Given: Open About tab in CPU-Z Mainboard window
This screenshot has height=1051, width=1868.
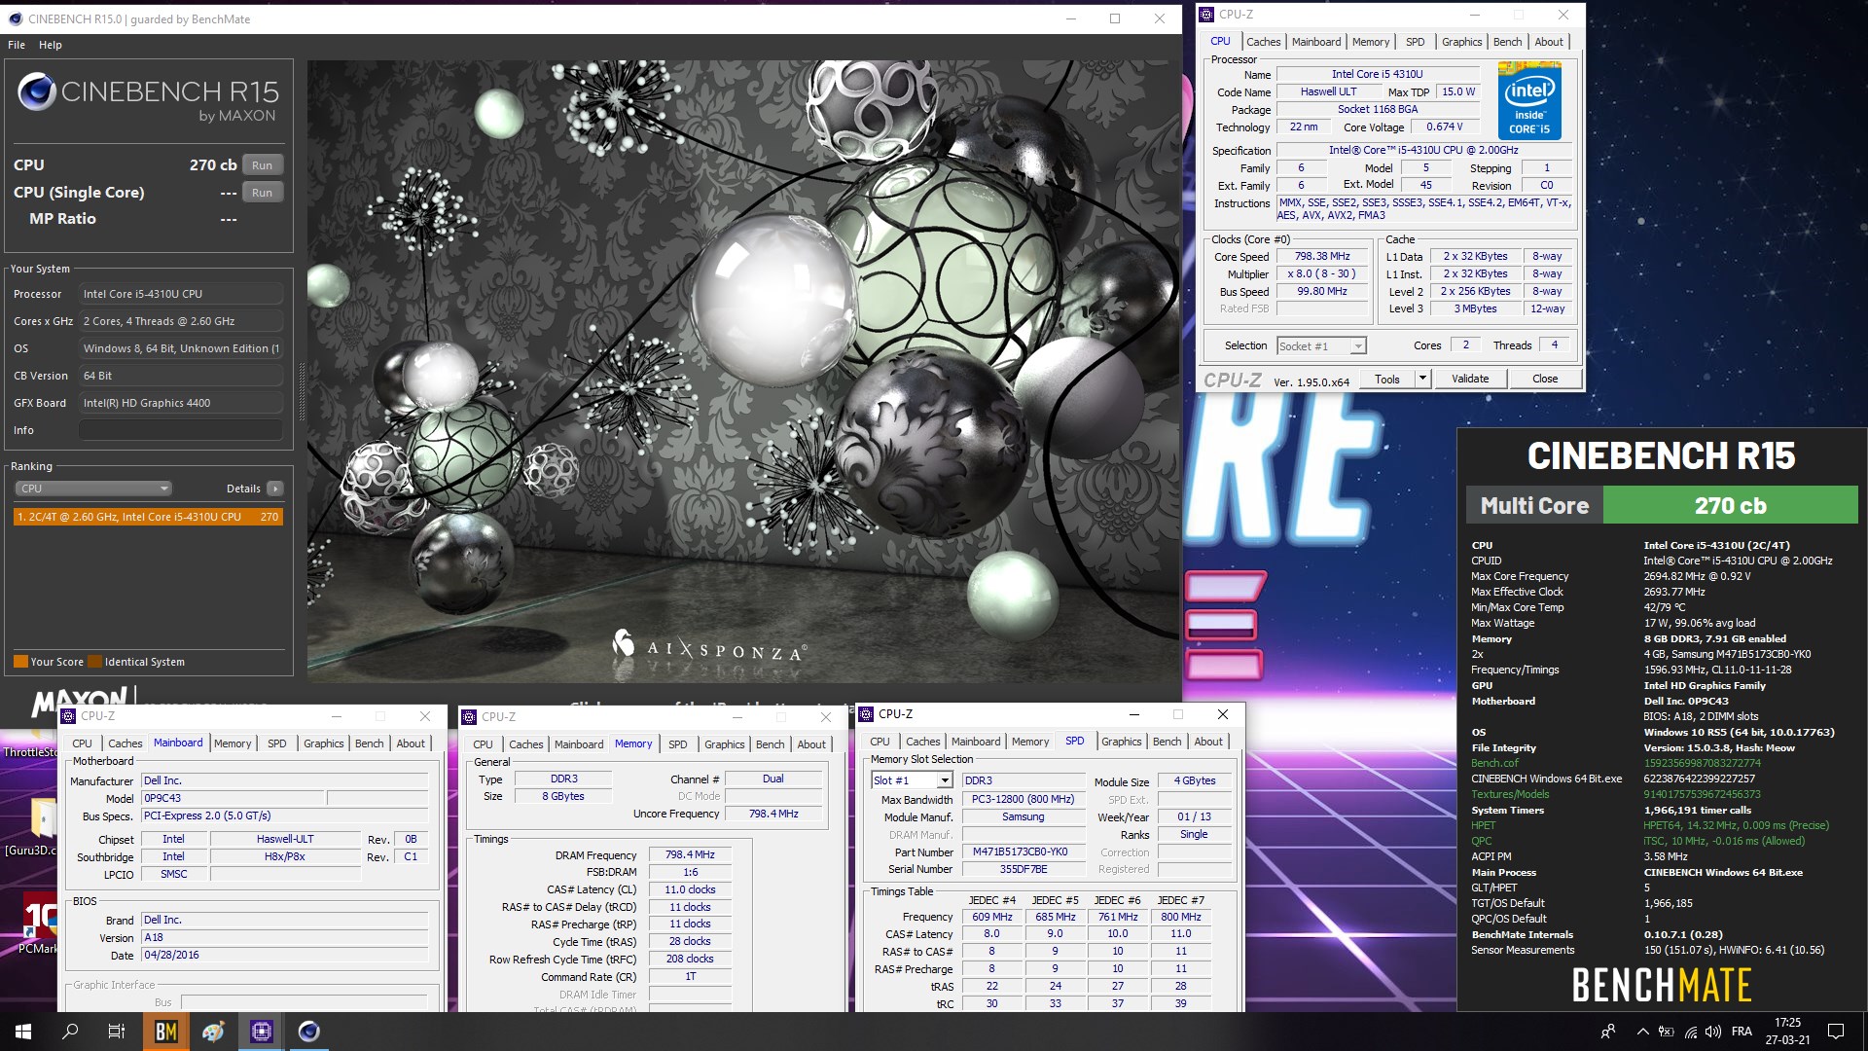Looking at the screenshot, I should [x=411, y=743].
